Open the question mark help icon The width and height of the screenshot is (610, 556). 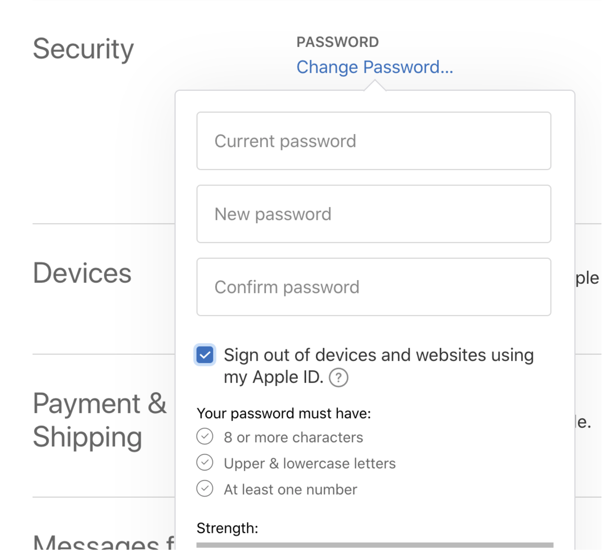point(338,378)
